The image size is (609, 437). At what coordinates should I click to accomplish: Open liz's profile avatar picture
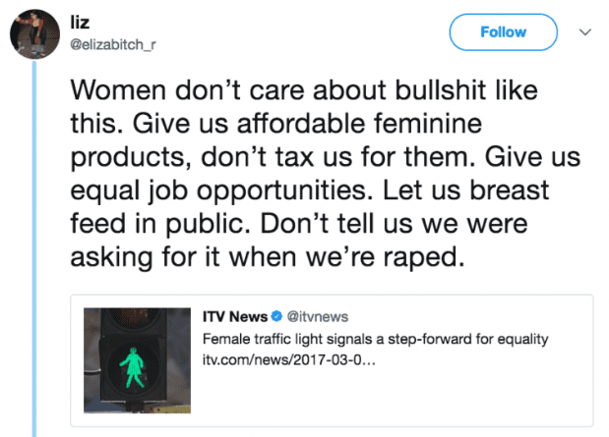tap(34, 34)
